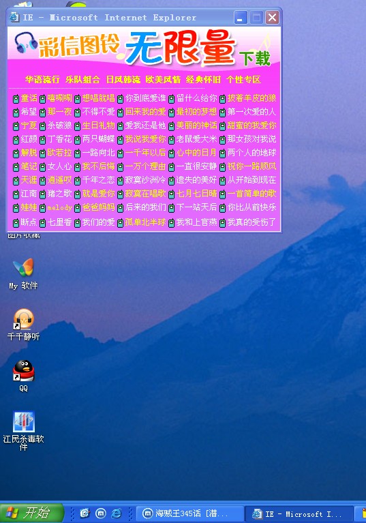
Task: Click the Maxthon quick launch icon
Action: click(101, 513)
